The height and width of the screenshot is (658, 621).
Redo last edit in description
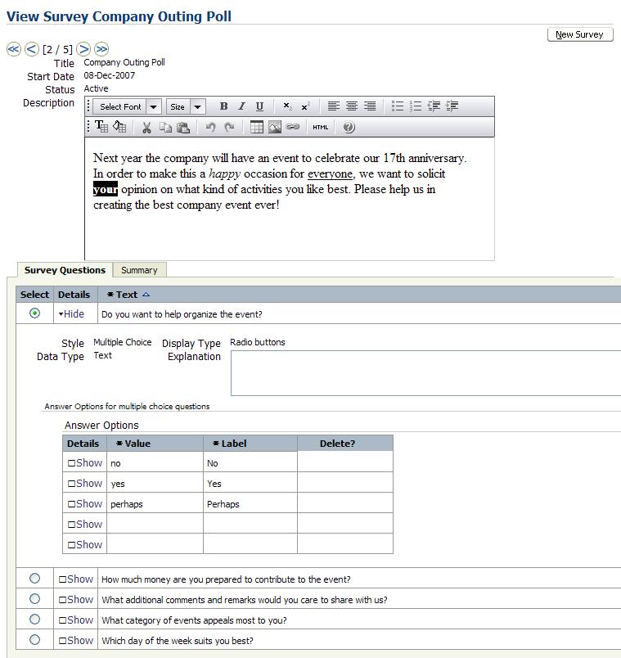pyautogui.click(x=229, y=127)
